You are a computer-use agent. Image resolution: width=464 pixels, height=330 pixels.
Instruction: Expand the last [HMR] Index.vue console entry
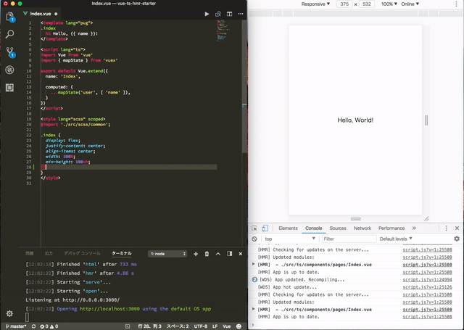[x=253, y=309]
